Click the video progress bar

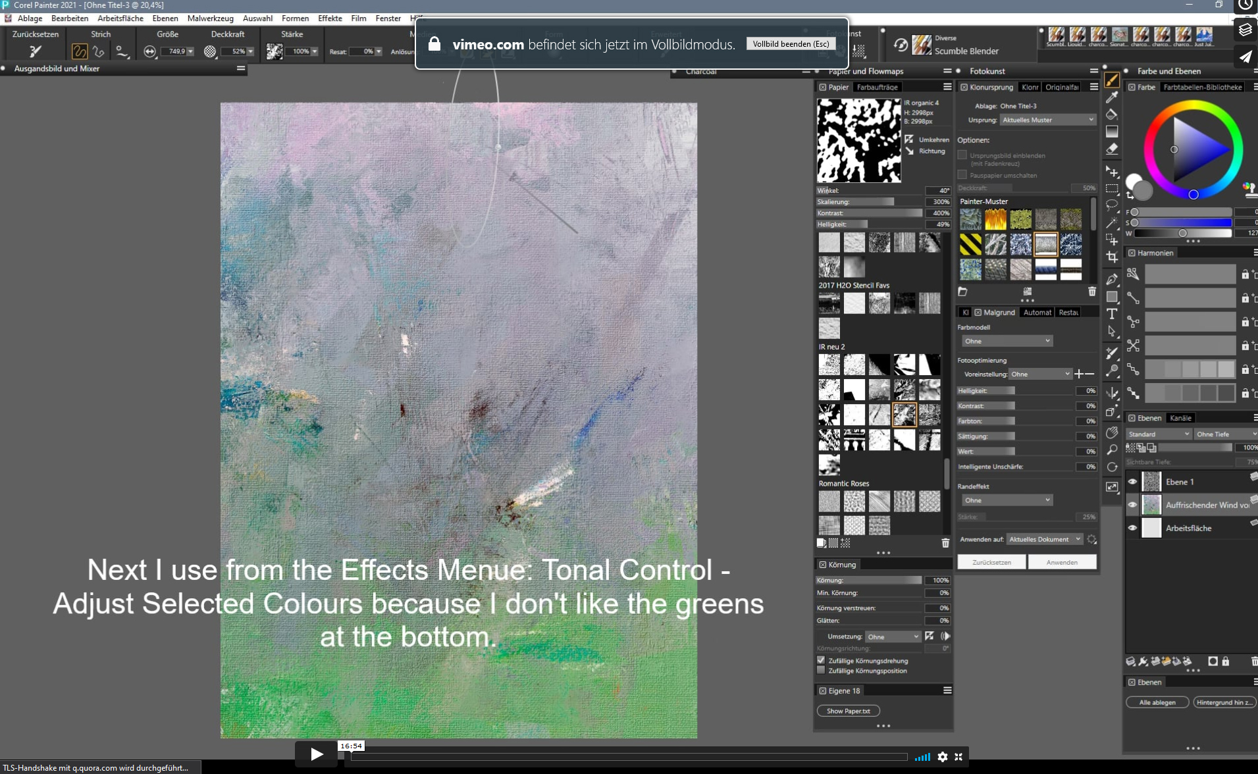(629, 757)
